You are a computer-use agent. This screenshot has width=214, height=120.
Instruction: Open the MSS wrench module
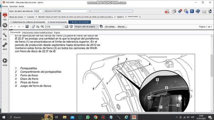click(5, 46)
